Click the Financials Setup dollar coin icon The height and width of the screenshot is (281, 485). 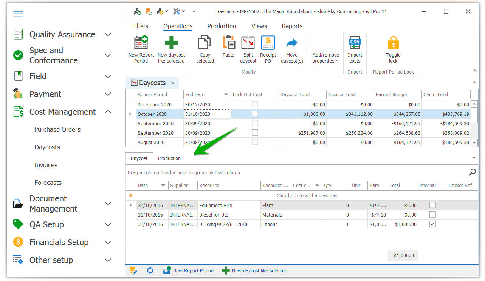tap(18, 242)
